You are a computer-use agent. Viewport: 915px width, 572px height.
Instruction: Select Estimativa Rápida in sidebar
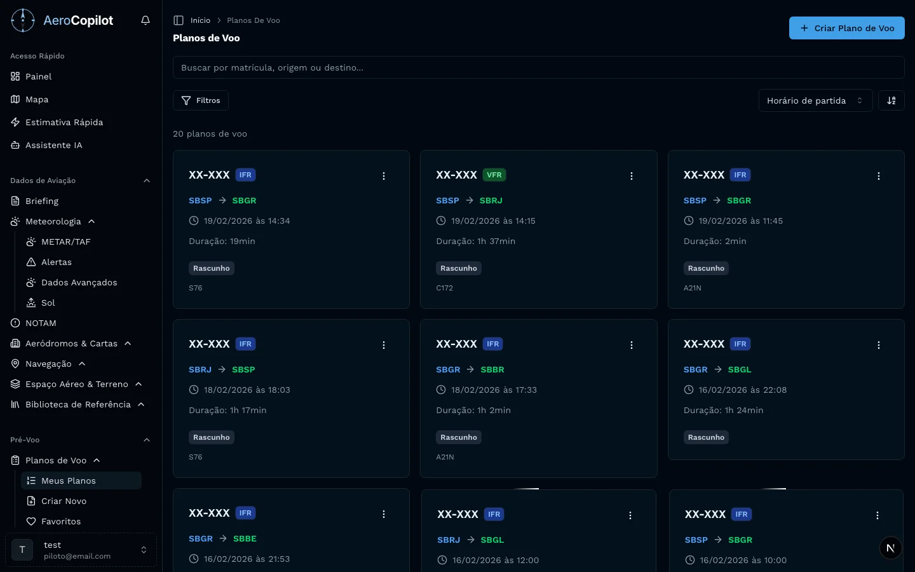pos(64,122)
